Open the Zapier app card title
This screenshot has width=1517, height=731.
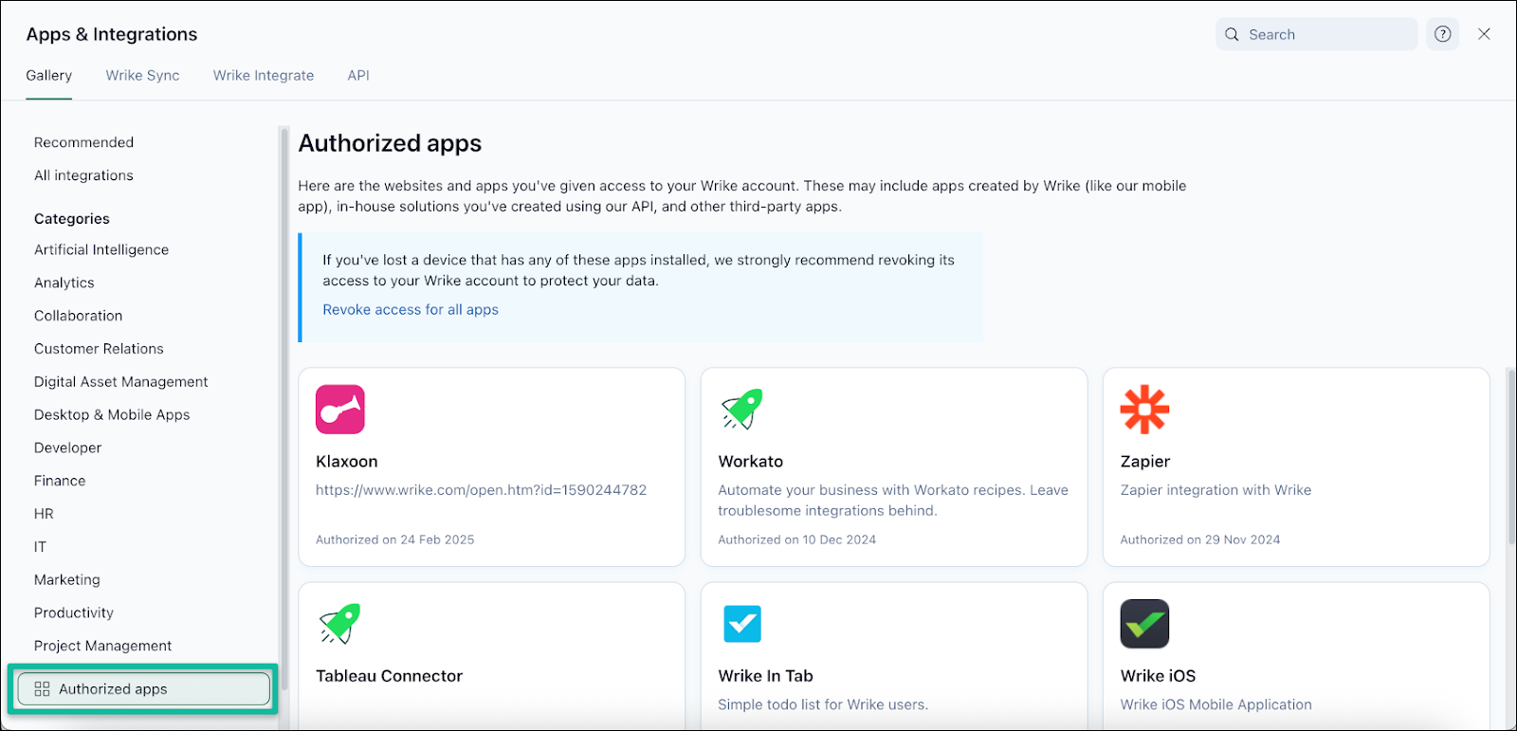pyautogui.click(x=1145, y=462)
